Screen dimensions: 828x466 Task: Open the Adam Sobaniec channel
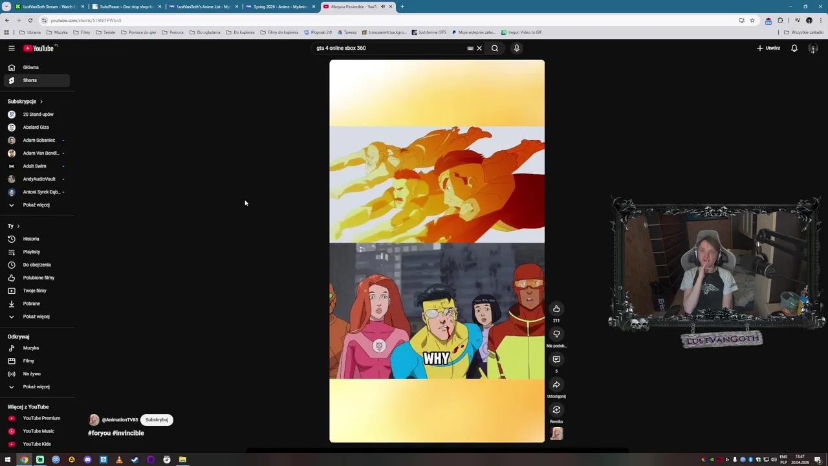pyautogui.click(x=37, y=140)
